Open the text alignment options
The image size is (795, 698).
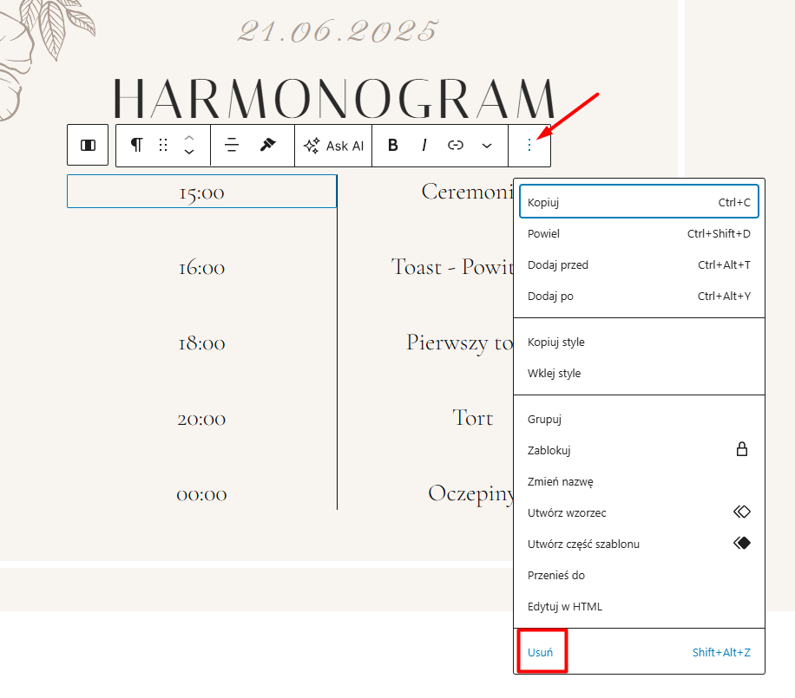click(x=232, y=145)
